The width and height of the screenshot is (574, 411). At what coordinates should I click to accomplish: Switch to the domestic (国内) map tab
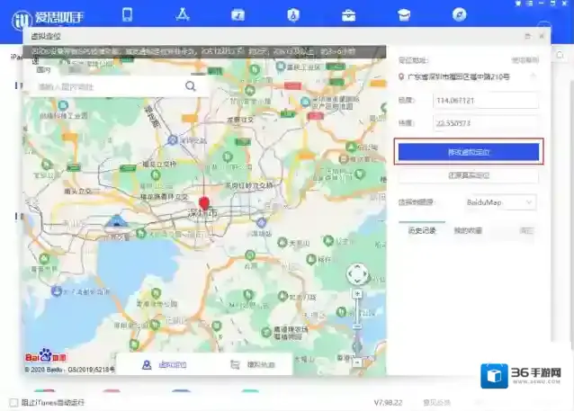43,70
